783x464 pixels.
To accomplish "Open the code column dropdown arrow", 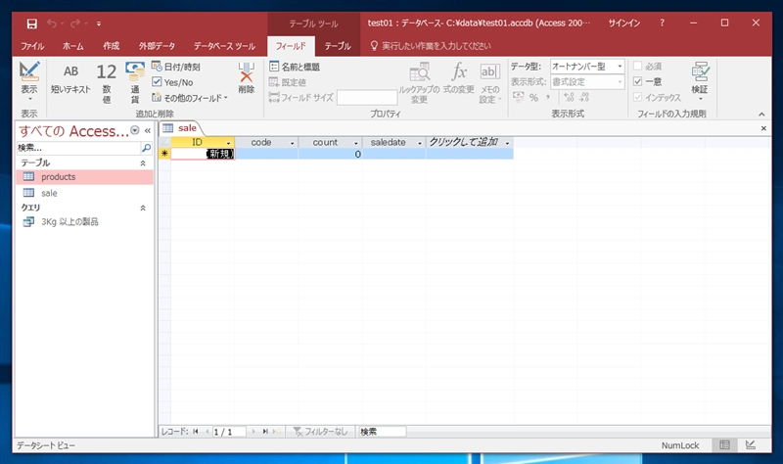I will click(x=292, y=143).
